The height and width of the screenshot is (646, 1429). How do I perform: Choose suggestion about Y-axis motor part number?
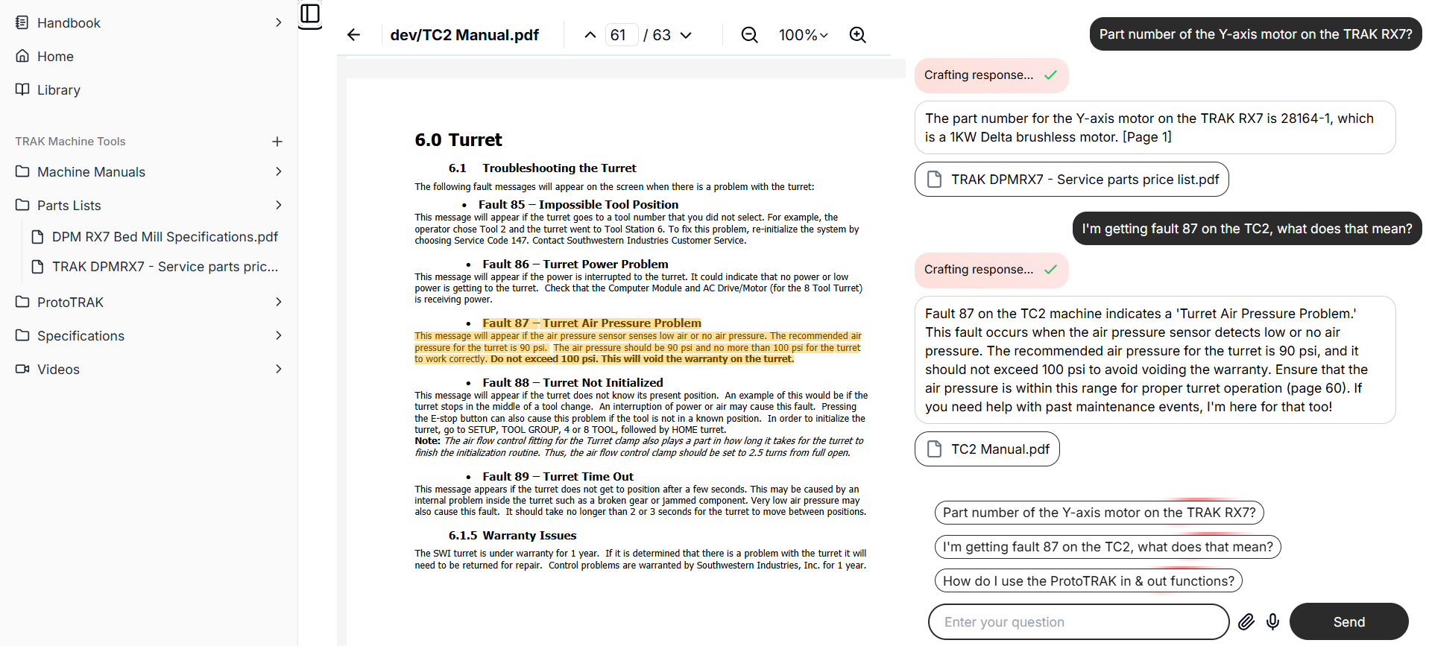point(1099,513)
